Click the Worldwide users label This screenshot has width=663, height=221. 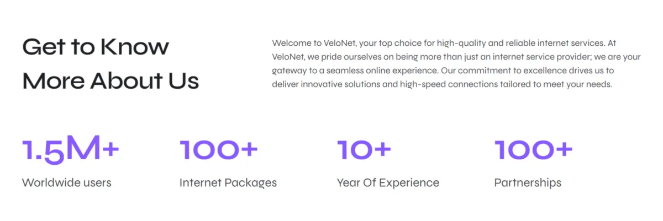[66, 182]
